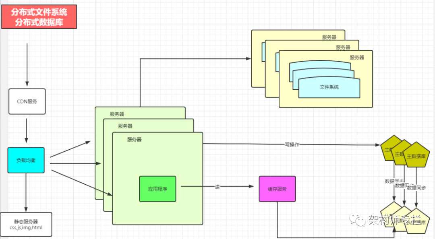
Task: Select the 主数据库 front pentagon
Action: (416, 155)
